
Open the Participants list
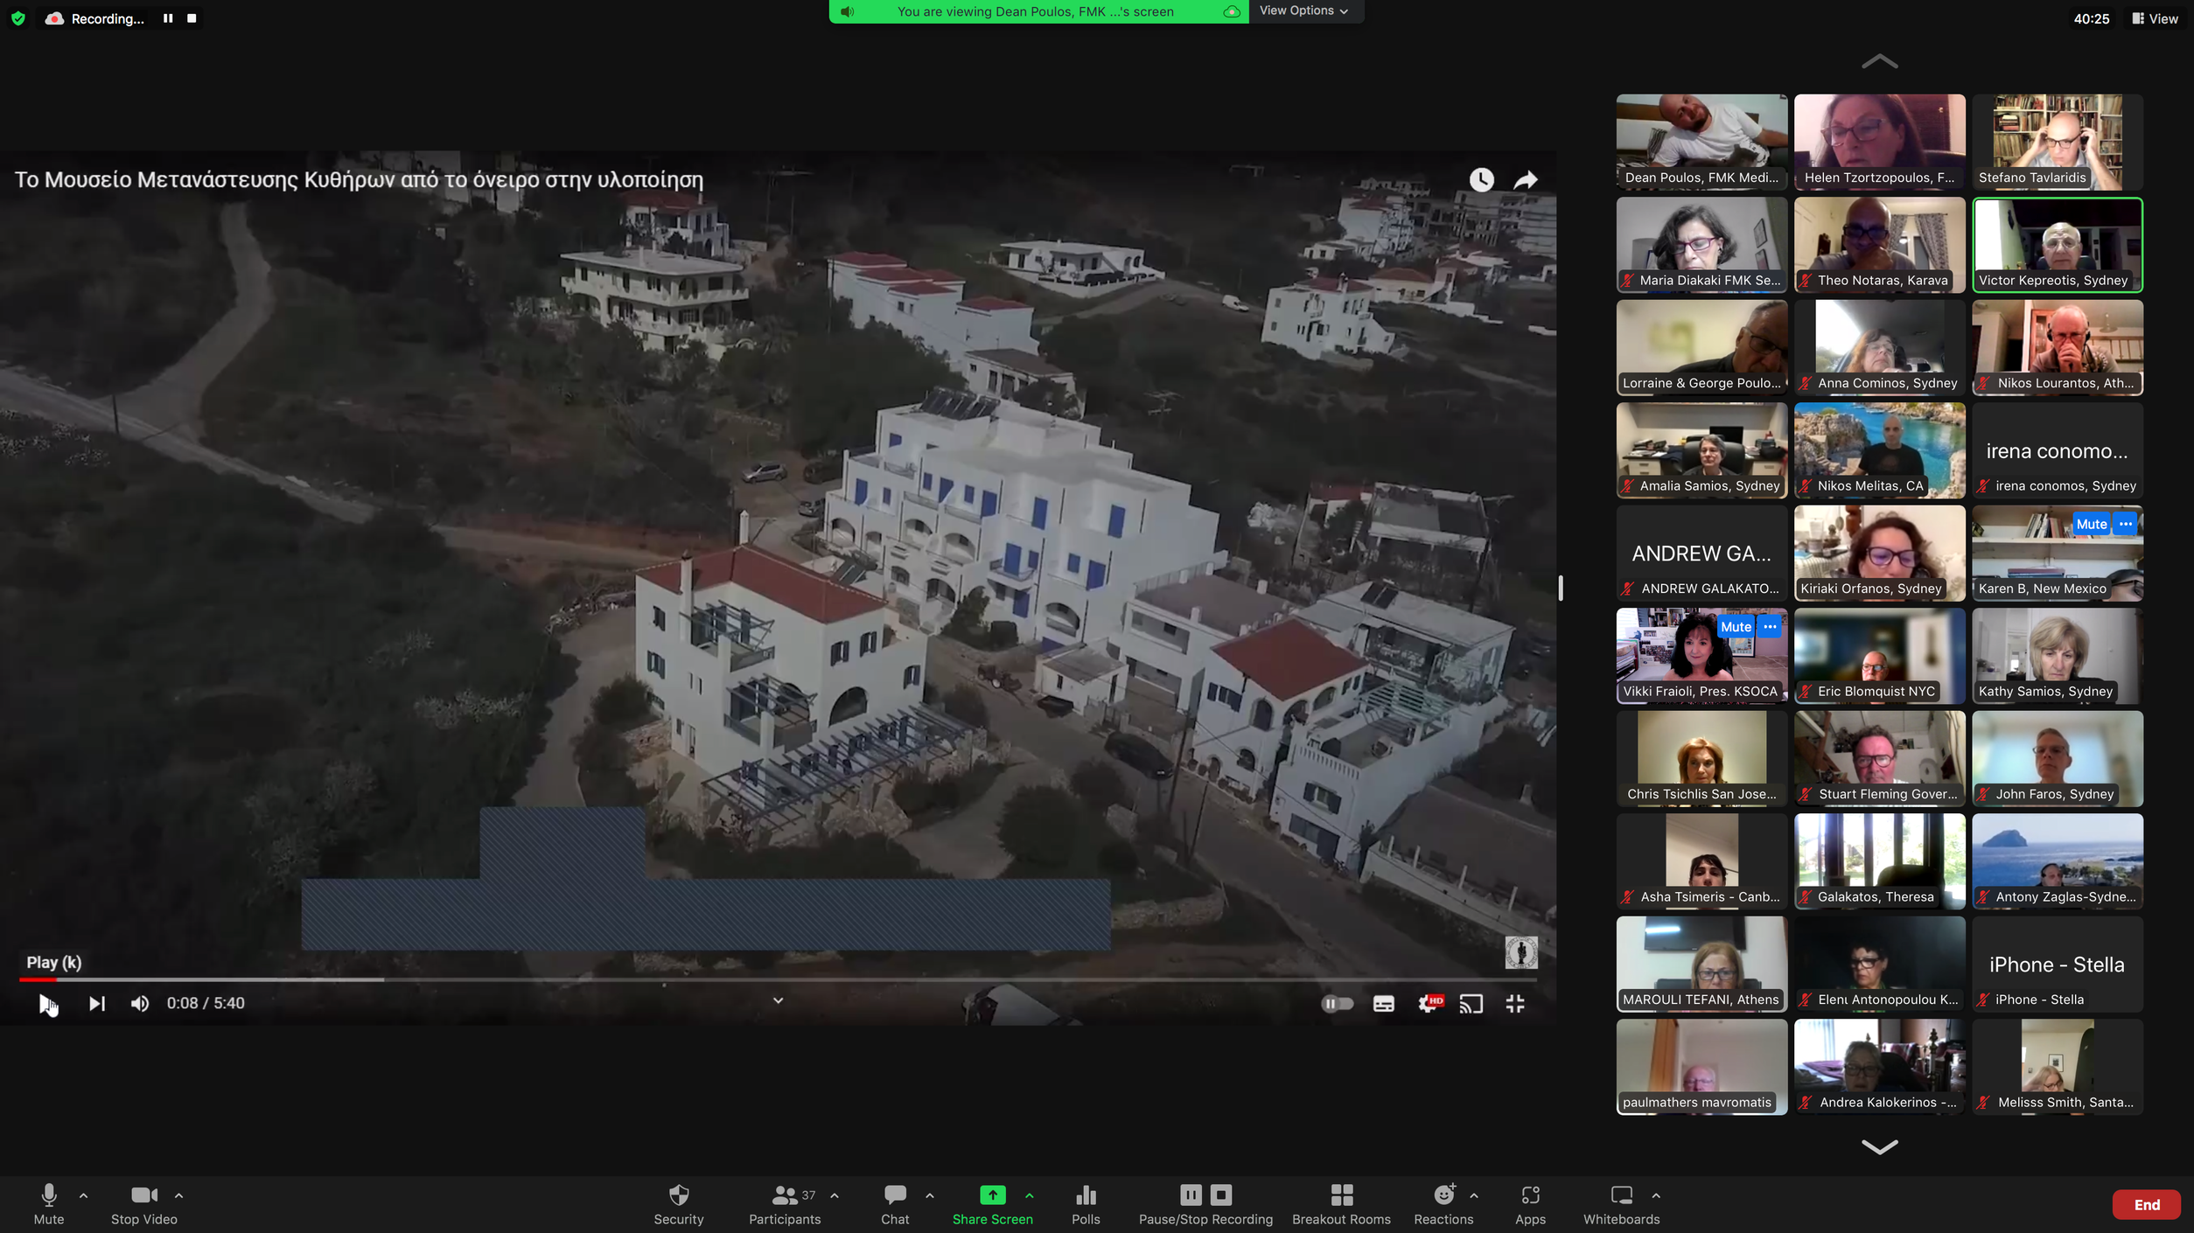(x=784, y=1203)
